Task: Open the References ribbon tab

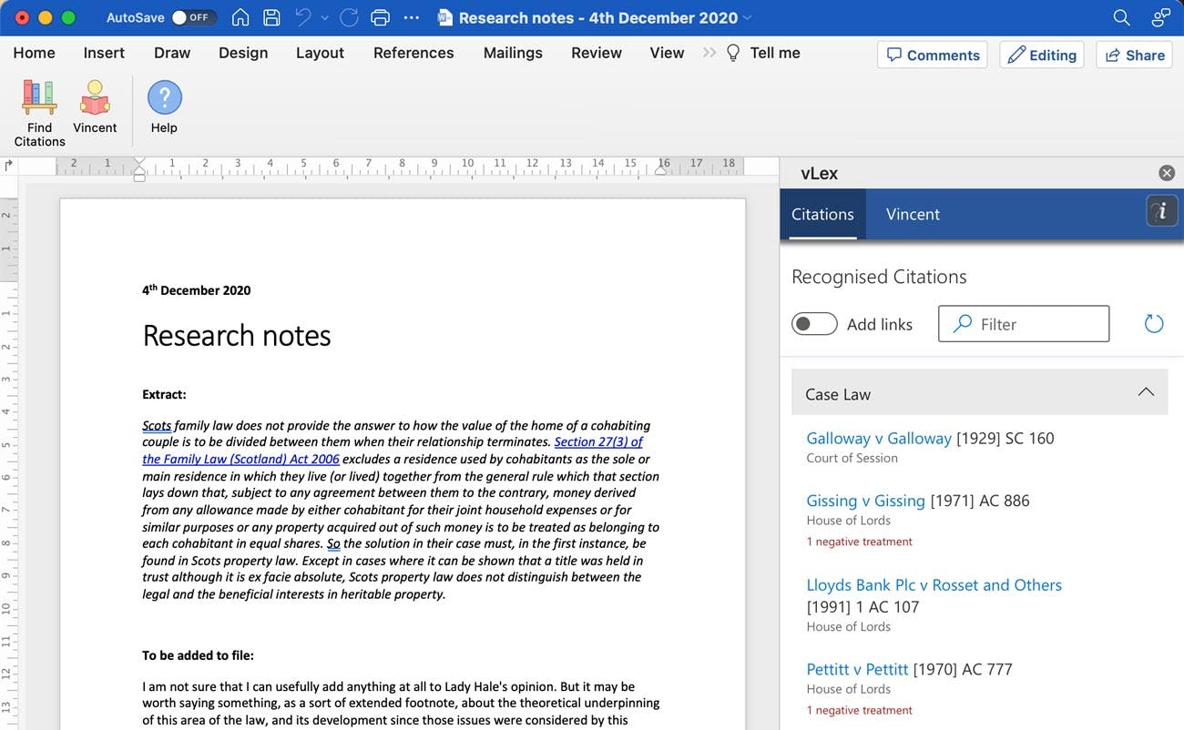Action: click(413, 53)
